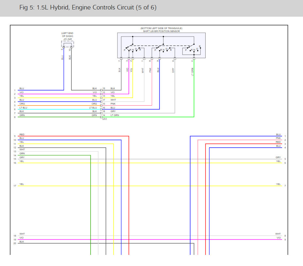Select connector pin 19 at CA1
The width and height of the screenshot is (303, 266).
coord(104,89)
